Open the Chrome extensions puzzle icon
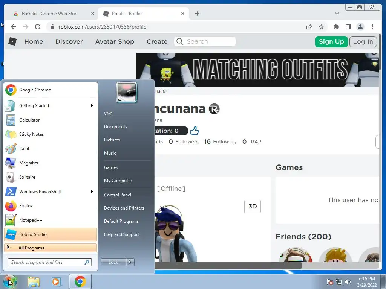 pos(336,27)
